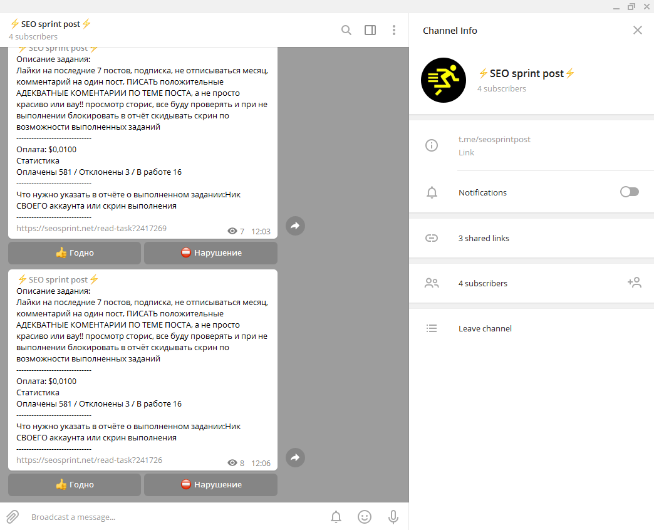Click the 12:03 timestamp
The image size is (654, 530).
[261, 231]
